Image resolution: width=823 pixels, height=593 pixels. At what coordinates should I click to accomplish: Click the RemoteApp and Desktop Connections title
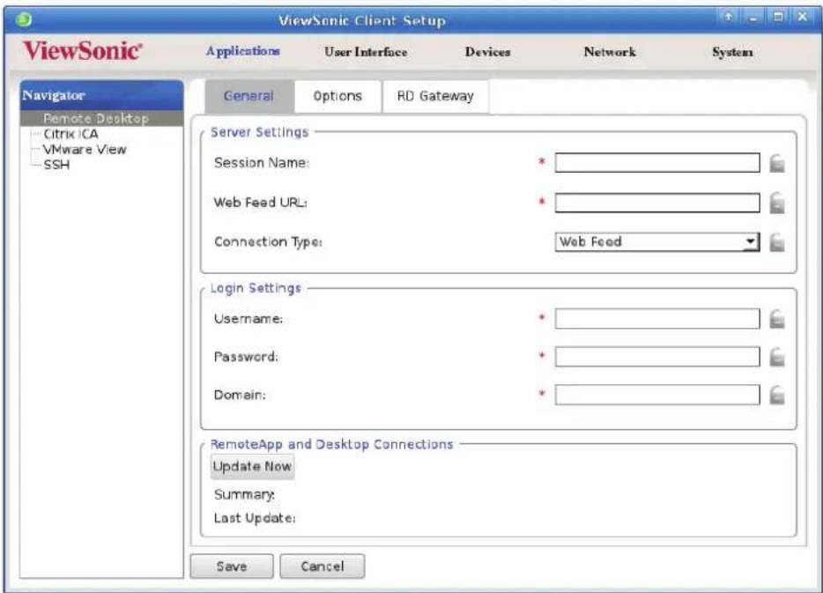click(x=331, y=444)
